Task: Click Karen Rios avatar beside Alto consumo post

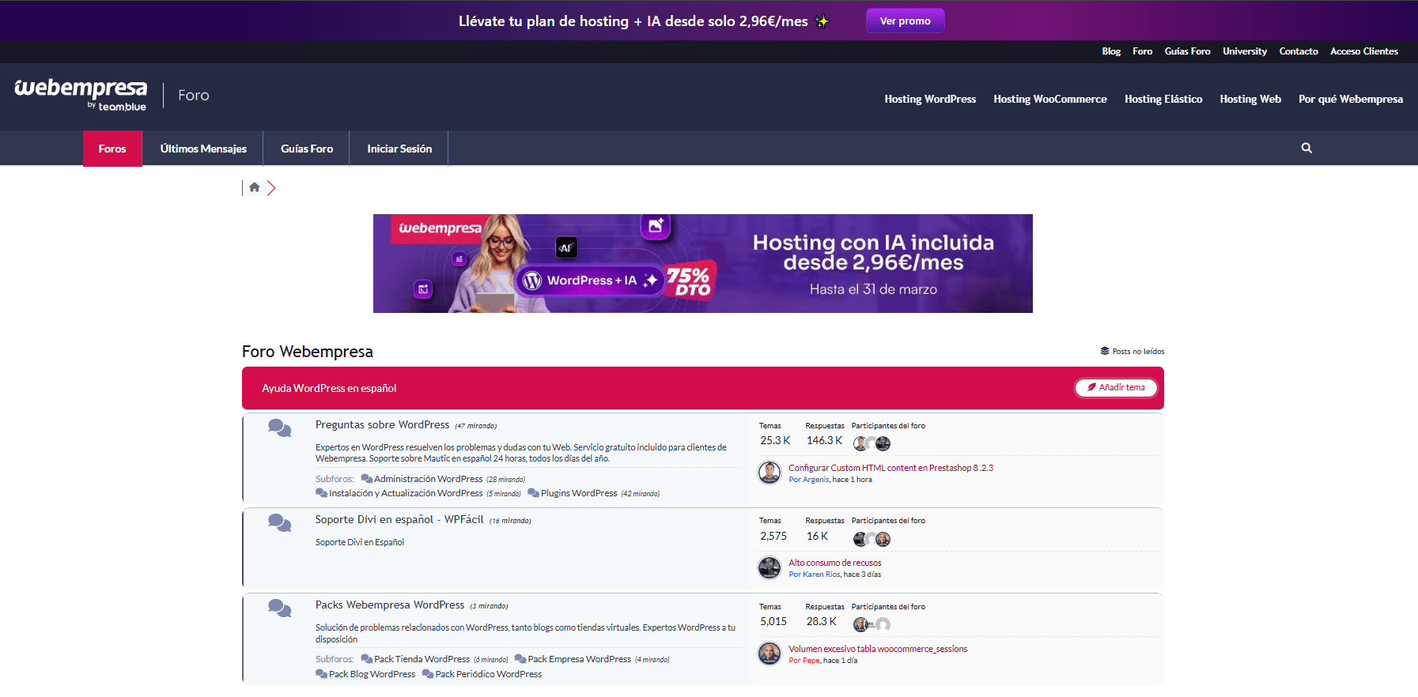Action: [x=769, y=567]
